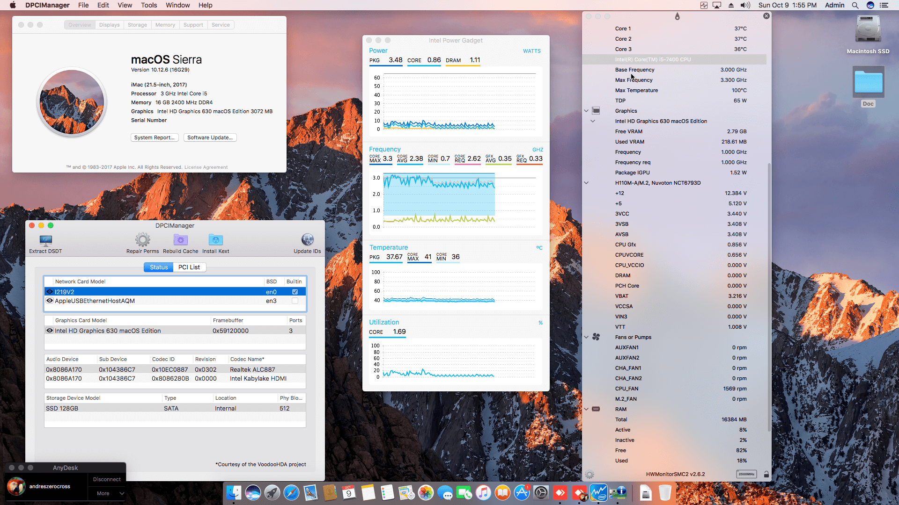
Task: Click the Graphics card group icon
Action: (x=596, y=111)
